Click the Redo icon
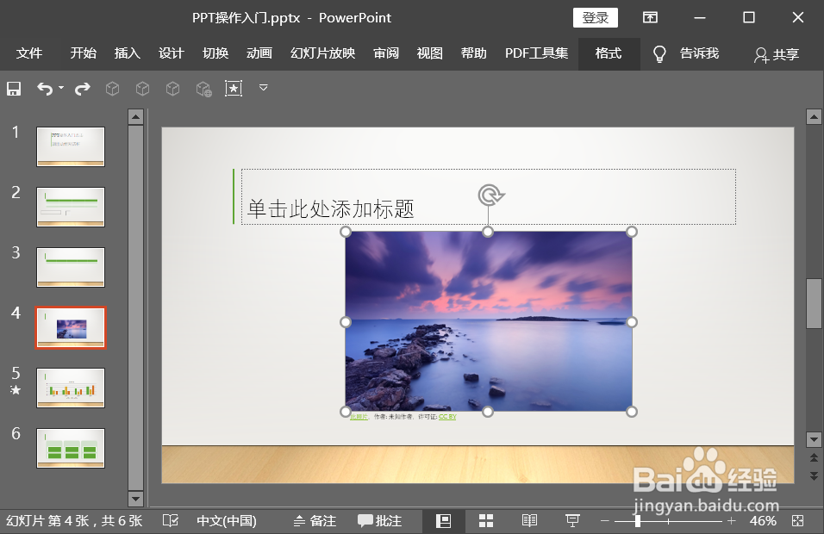 [81, 87]
